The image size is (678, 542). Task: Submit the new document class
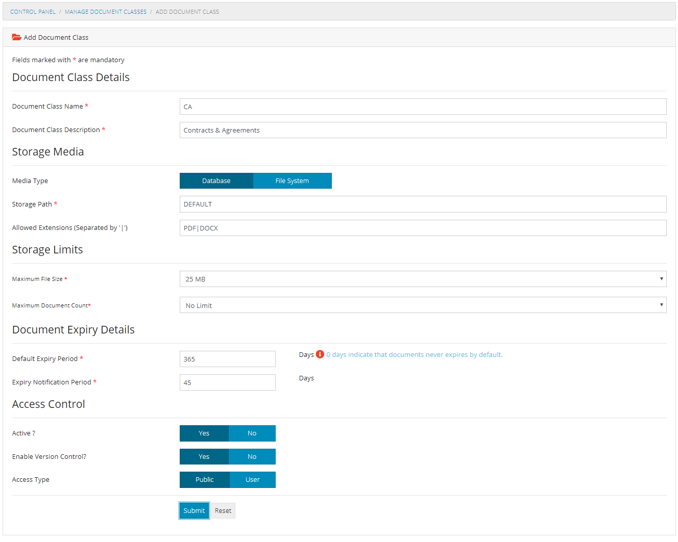point(194,510)
